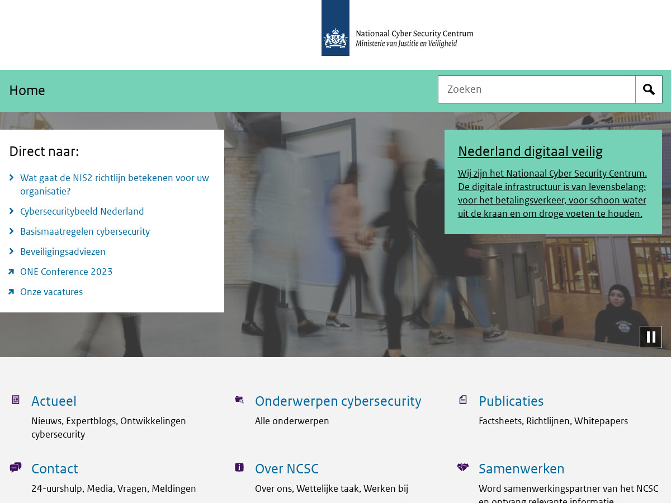The height and width of the screenshot is (503, 671).
Task: Click the search magnifying glass icon
Action: 649,89
